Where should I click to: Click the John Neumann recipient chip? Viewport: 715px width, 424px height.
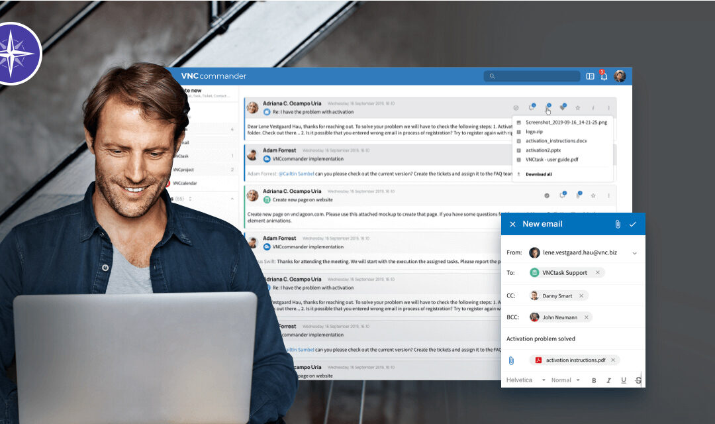559,317
